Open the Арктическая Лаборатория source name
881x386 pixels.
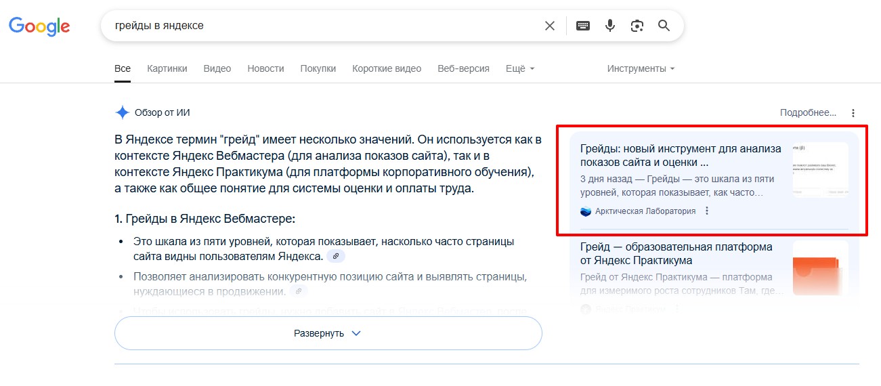point(645,211)
